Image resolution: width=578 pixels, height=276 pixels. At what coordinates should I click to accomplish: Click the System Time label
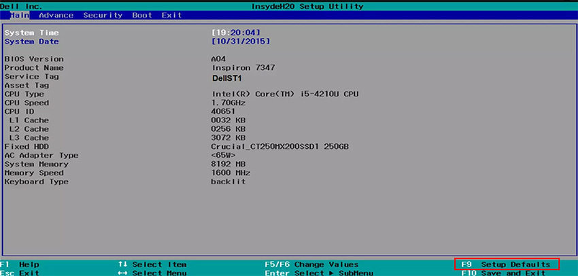(x=31, y=33)
